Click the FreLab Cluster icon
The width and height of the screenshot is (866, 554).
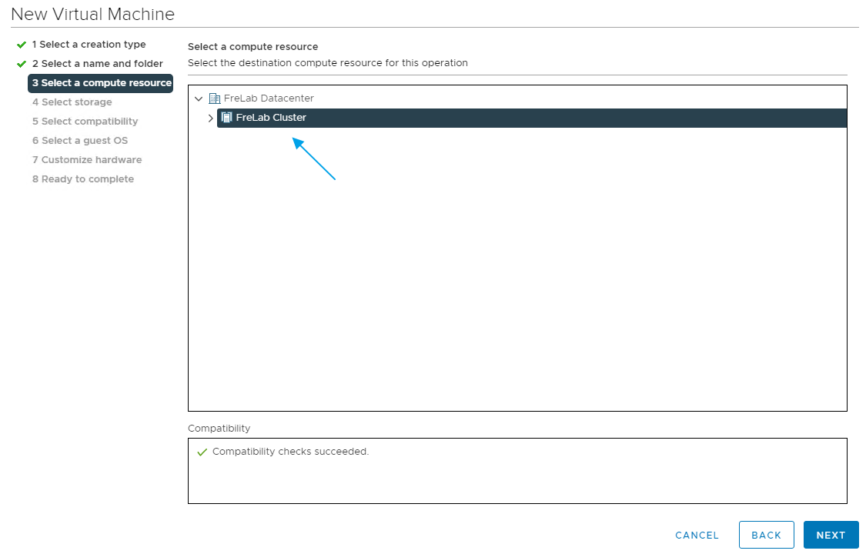click(227, 118)
